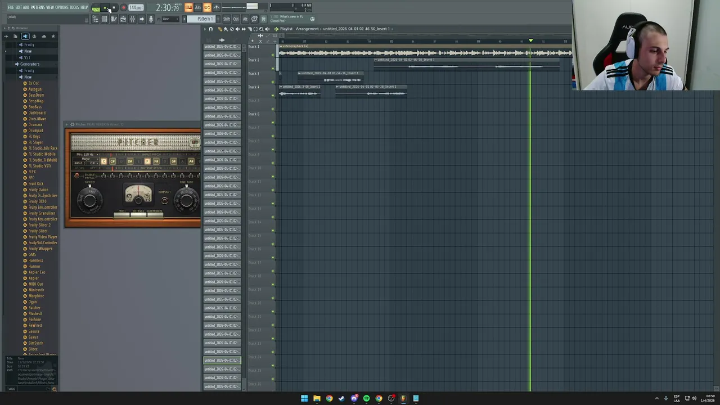Open Pitcher Major scale dropdown
Image resolution: width=720 pixels, height=405 pixels.
[86, 159]
